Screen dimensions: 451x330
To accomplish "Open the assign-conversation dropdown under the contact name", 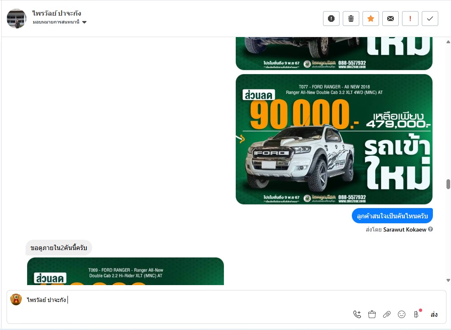I will click(60, 22).
